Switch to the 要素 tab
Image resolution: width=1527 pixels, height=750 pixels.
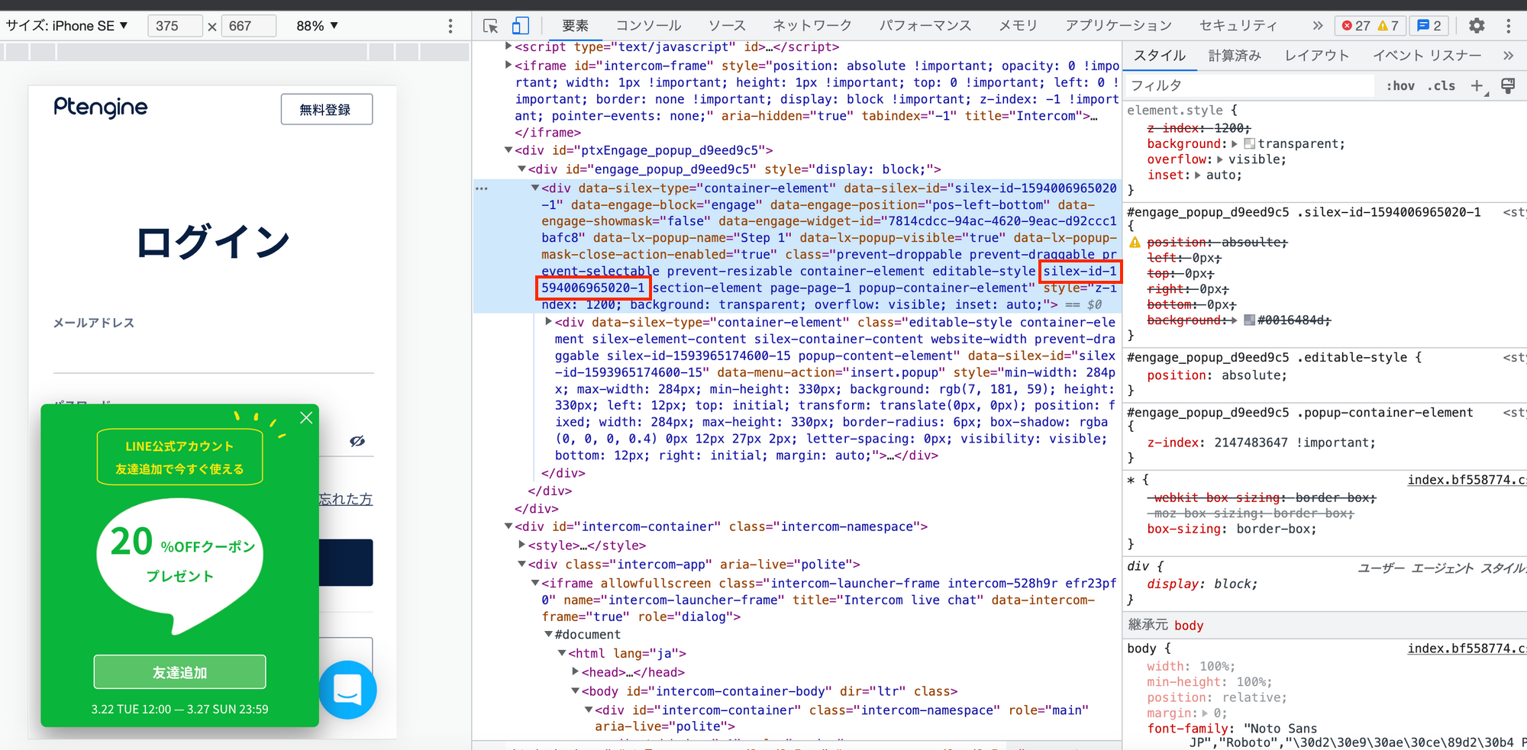575,26
